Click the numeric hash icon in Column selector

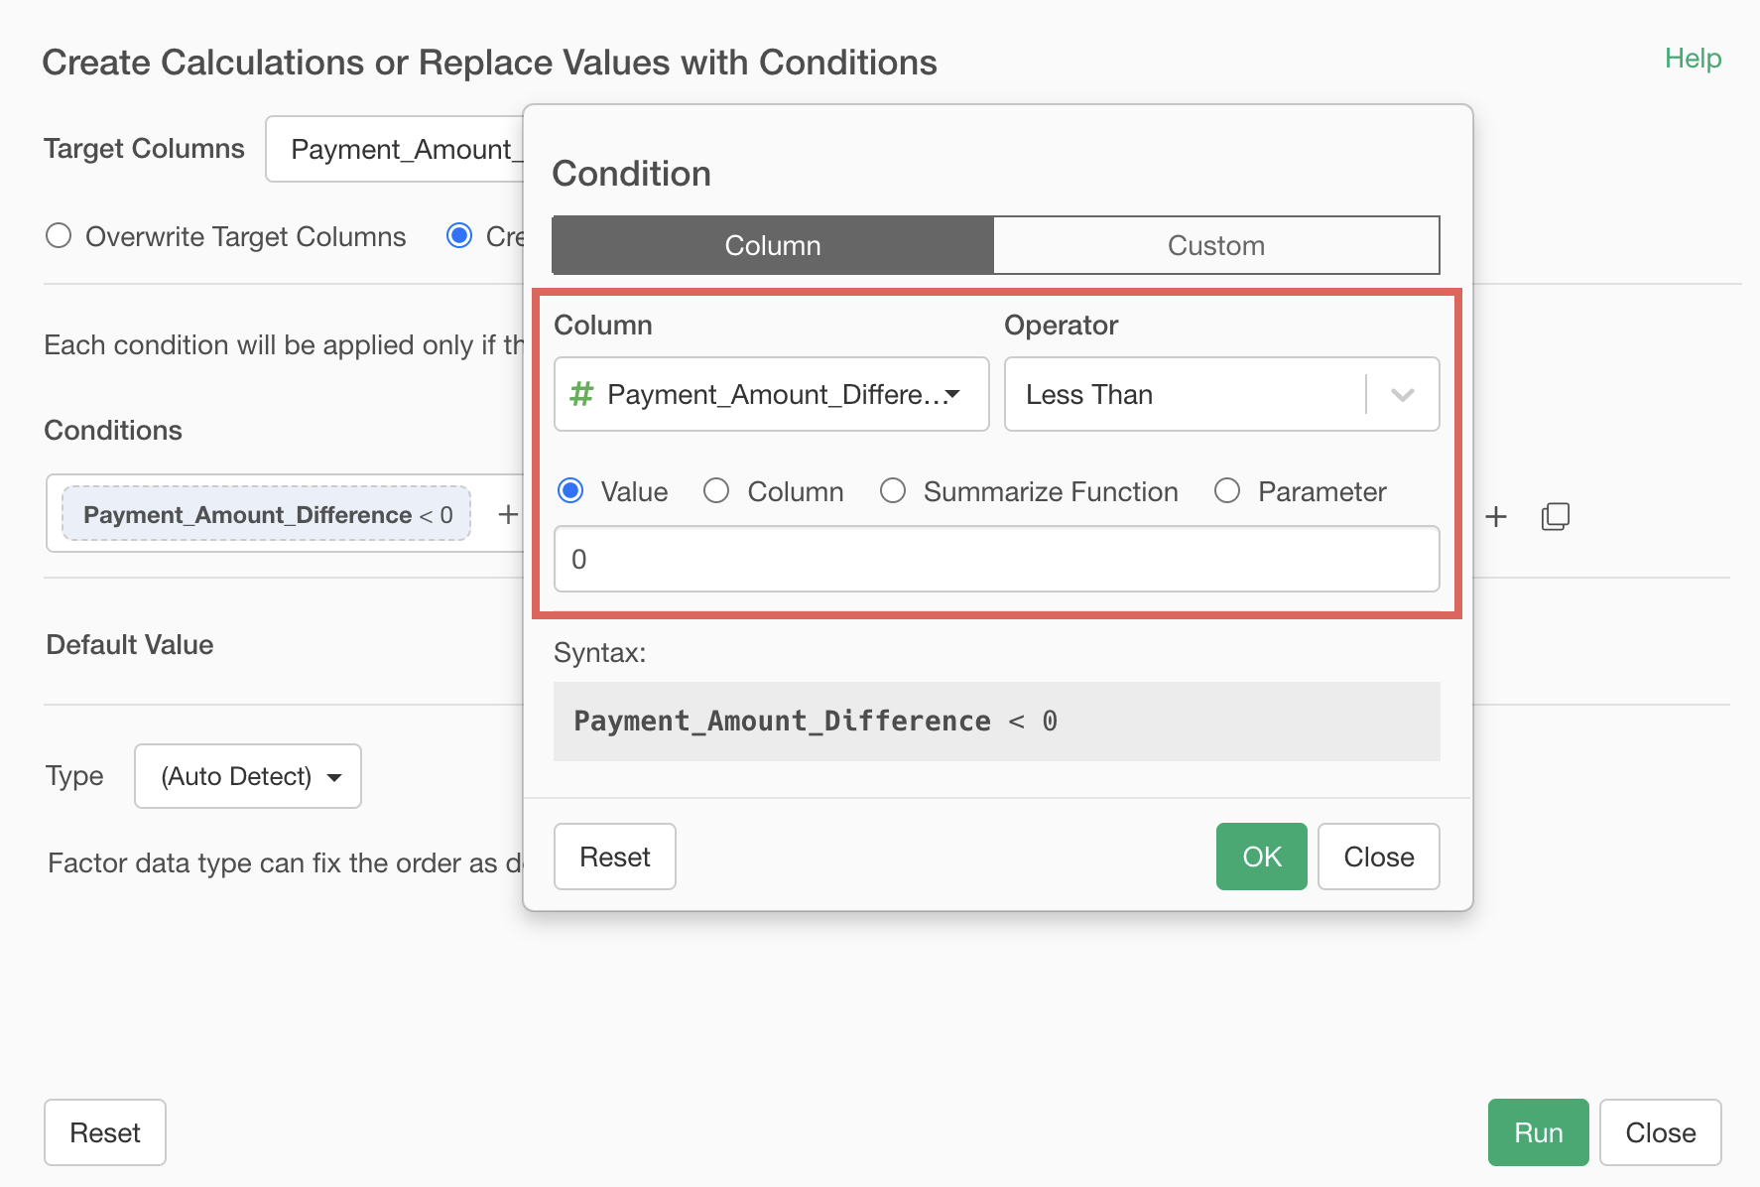581,394
